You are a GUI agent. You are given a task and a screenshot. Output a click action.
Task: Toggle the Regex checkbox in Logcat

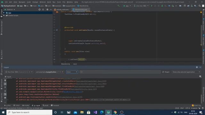[163, 72]
